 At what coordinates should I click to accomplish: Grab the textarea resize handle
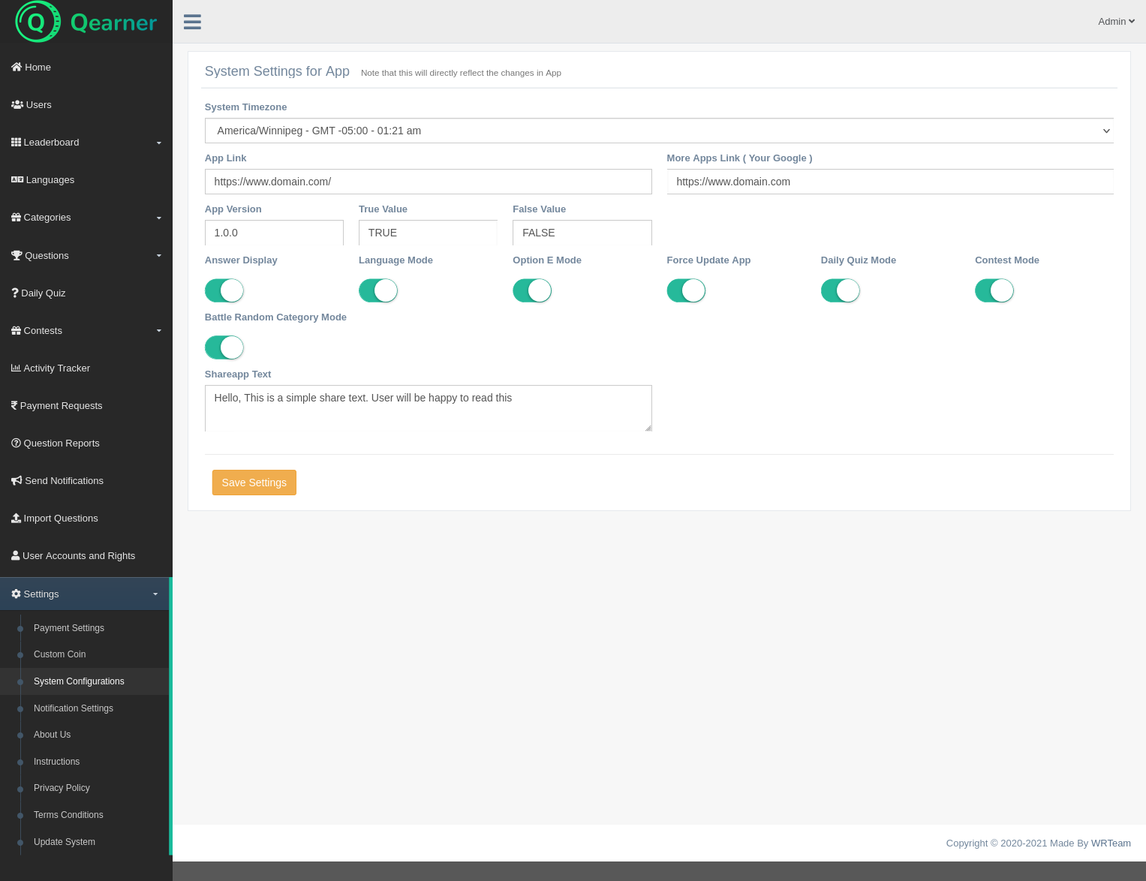(648, 428)
